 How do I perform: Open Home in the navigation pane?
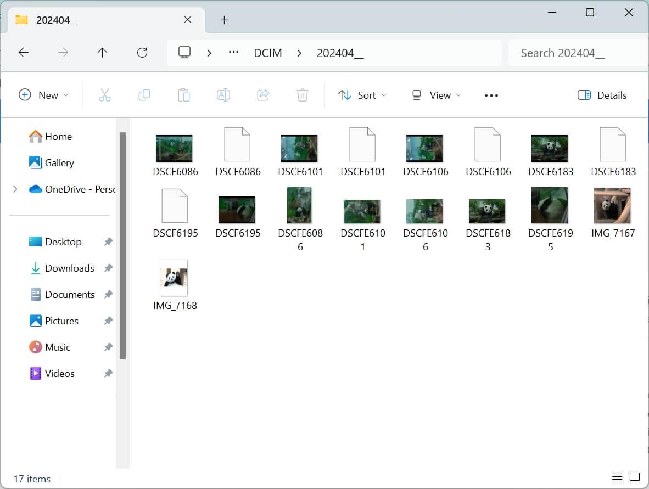(x=51, y=137)
